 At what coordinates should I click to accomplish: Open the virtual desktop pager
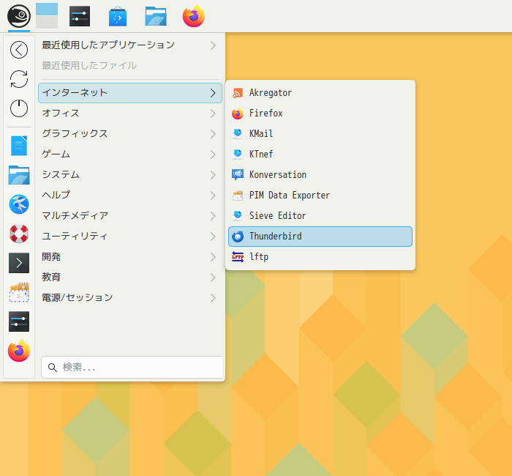(x=47, y=15)
